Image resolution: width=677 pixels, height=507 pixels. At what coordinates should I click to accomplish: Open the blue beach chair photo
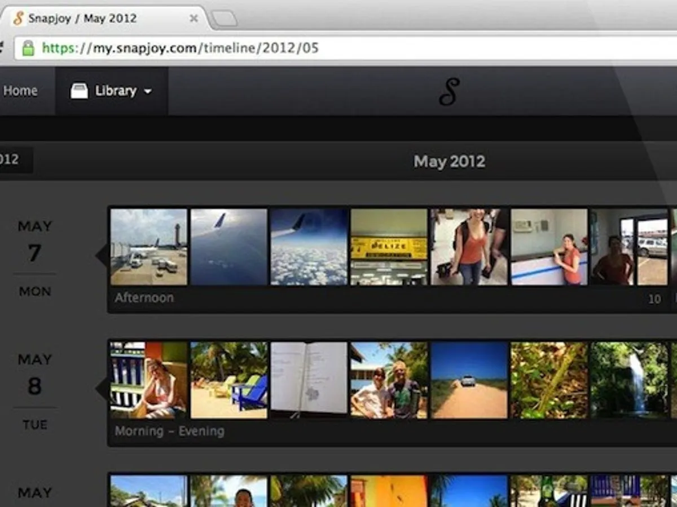[x=229, y=380]
